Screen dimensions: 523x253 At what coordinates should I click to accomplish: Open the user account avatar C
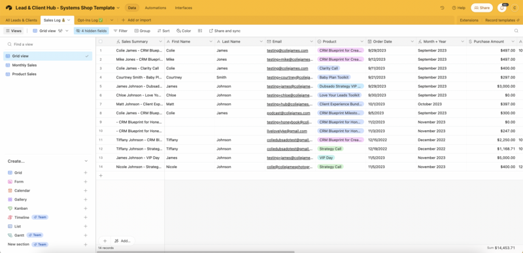tap(515, 8)
